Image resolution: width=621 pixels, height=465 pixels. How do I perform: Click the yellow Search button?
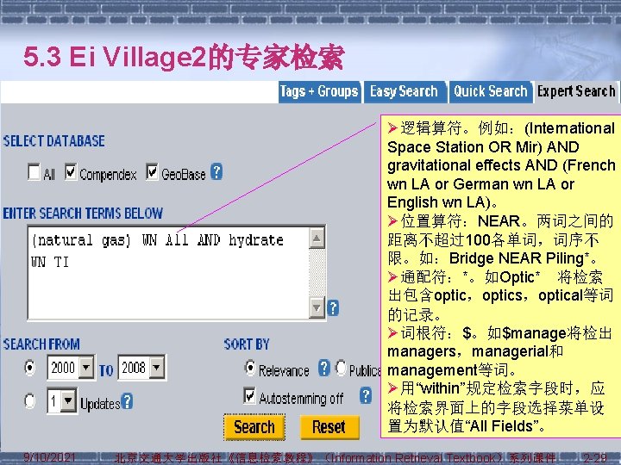coord(254,427)
